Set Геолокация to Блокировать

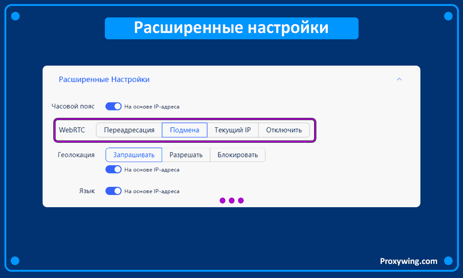[x=237, y=155]
